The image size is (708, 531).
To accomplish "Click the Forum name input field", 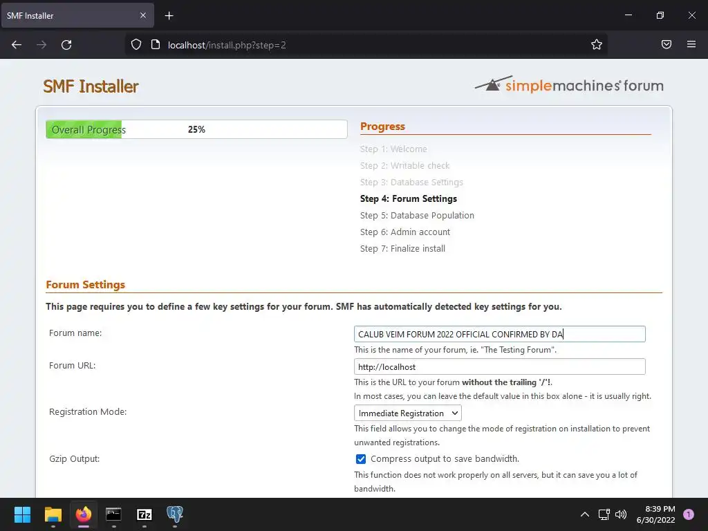I will pos(499,334).
